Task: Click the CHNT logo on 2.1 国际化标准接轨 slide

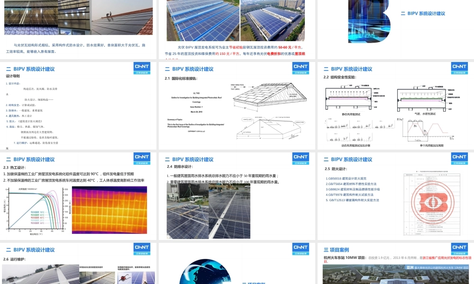Action: (x=301, y=68)
